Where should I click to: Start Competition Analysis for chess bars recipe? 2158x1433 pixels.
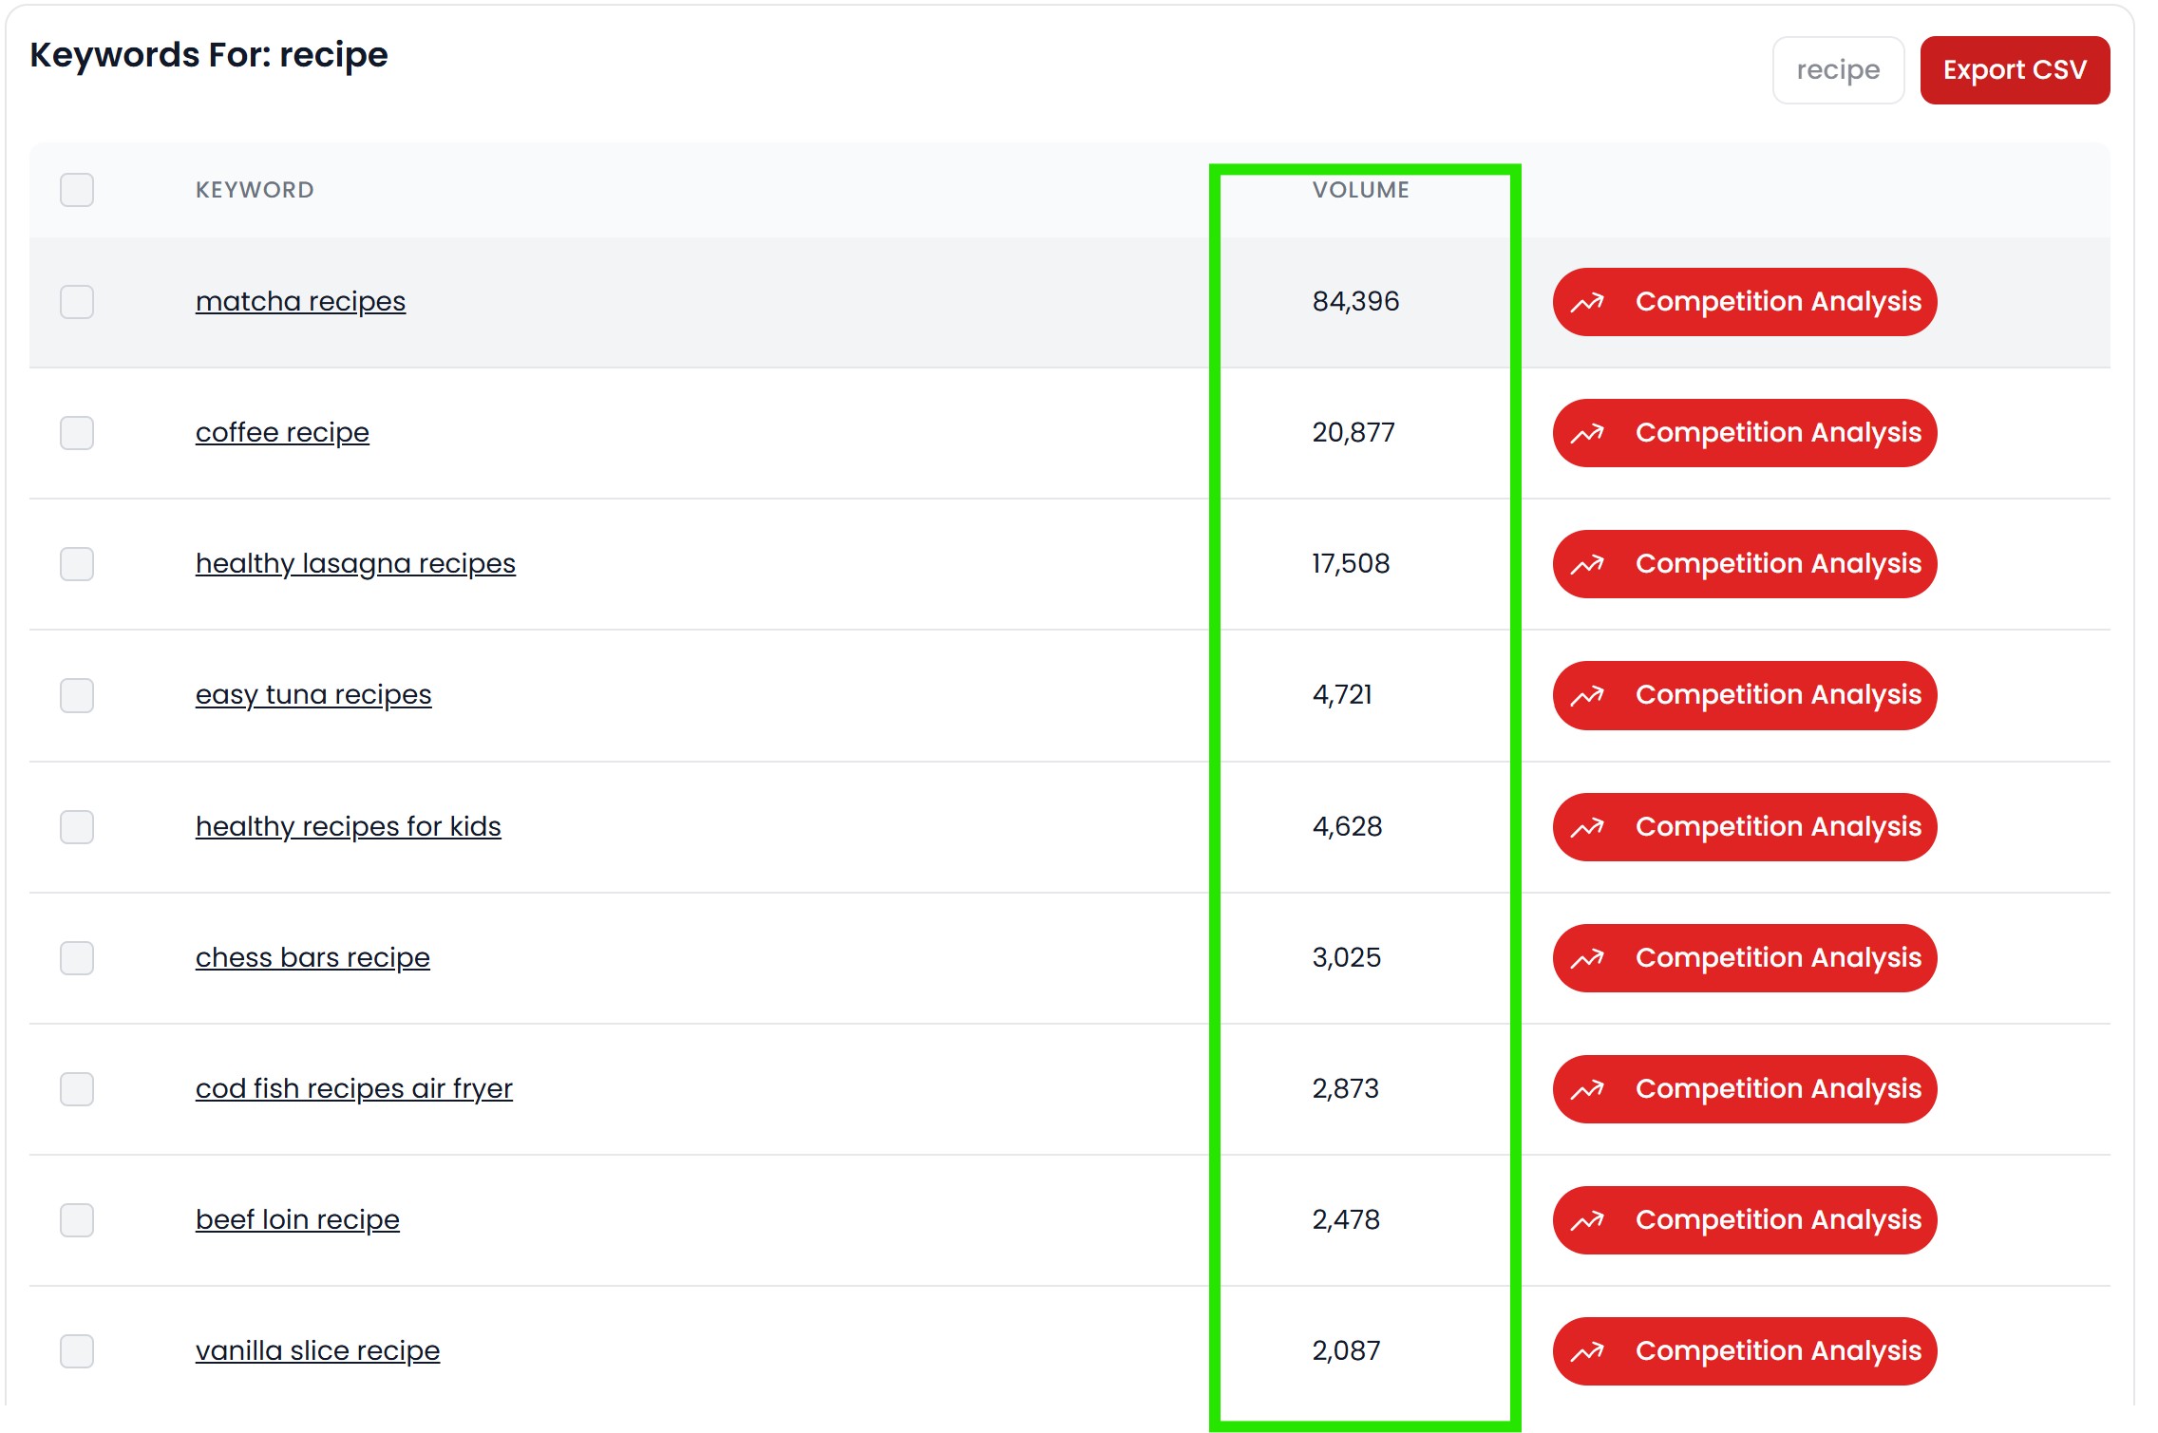coord(1745,958)
